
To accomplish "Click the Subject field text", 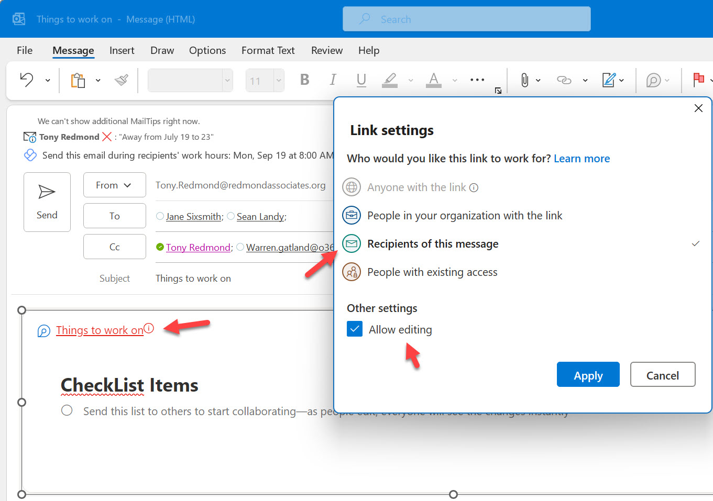I will (193, 279).
